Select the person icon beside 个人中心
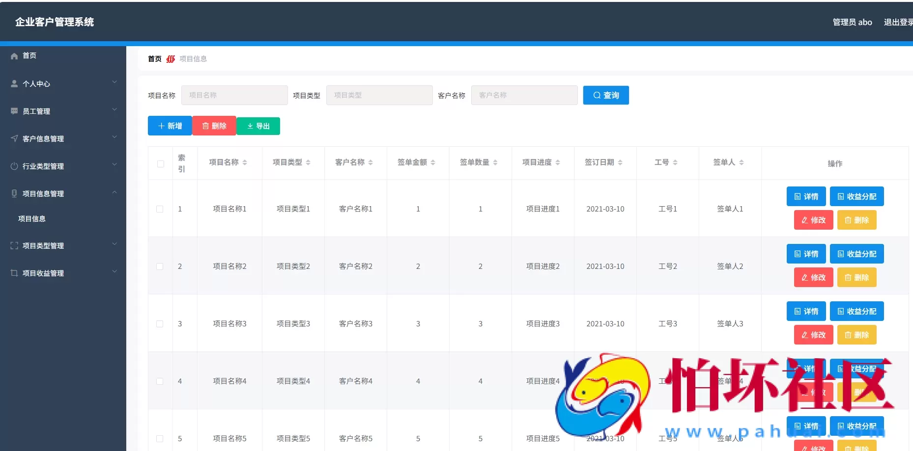Screen dimensions: 913x451 14,83
